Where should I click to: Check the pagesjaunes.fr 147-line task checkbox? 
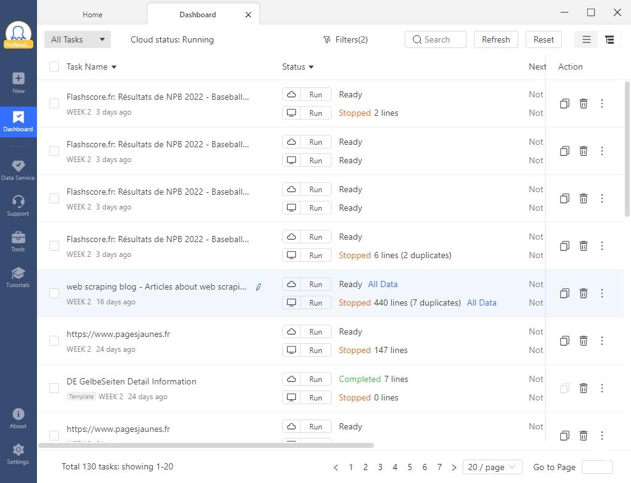click(54, 341)
